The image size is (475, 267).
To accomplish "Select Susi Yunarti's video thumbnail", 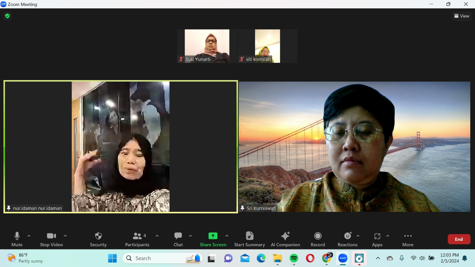I will pyautogui.click(x=207, y=46).
